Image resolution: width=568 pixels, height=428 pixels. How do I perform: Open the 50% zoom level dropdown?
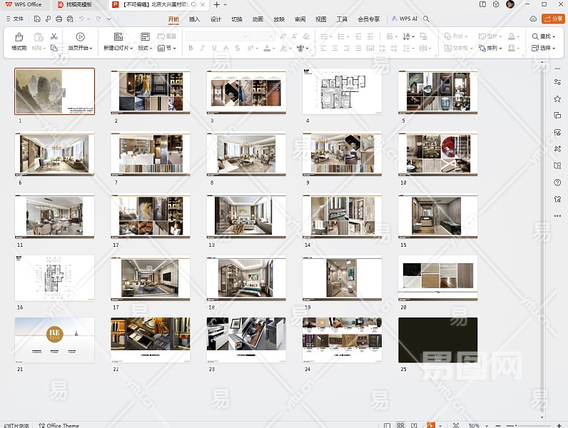[x=477, y=425]
